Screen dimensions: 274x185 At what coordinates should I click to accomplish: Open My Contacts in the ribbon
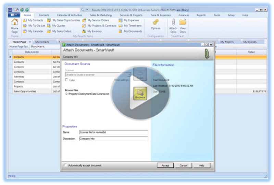pyautogui.click(x=33, y=20)
